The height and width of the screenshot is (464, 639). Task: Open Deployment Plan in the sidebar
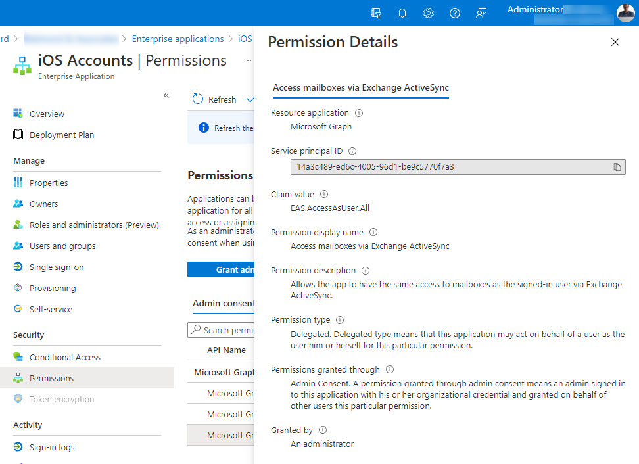pos(62,135)
